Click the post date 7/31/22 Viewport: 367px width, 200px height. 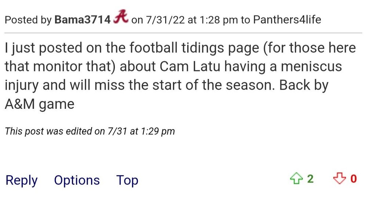(x=165, y=19)
